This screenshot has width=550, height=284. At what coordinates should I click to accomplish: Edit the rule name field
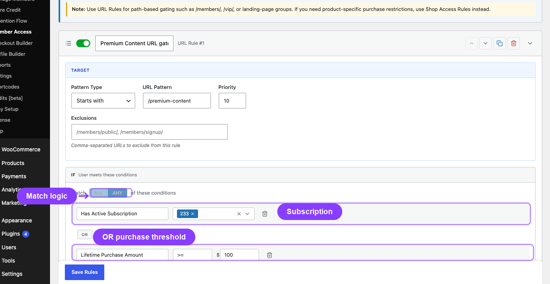(134, 43)
